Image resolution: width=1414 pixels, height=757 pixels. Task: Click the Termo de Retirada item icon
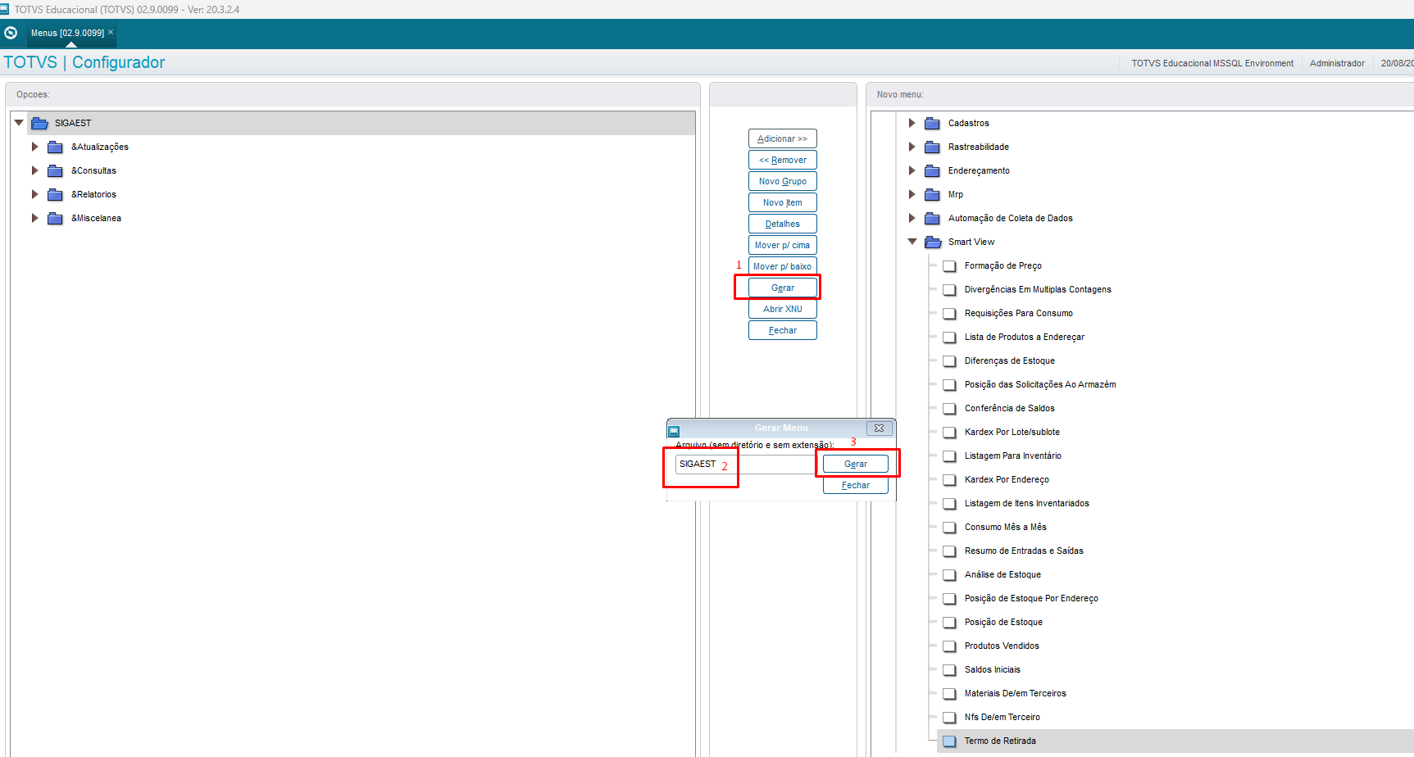pyautogui.click(x=949, y=741)
